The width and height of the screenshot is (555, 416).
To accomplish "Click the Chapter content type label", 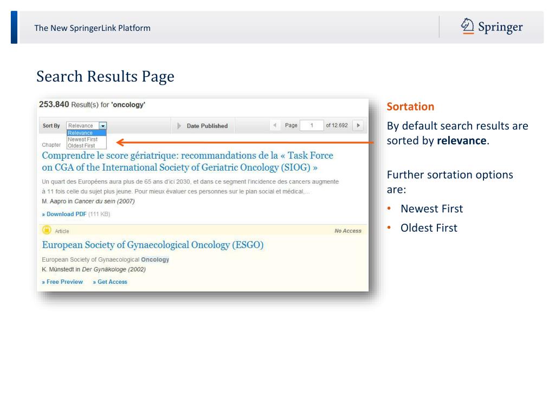I will [x=51, y=145].
